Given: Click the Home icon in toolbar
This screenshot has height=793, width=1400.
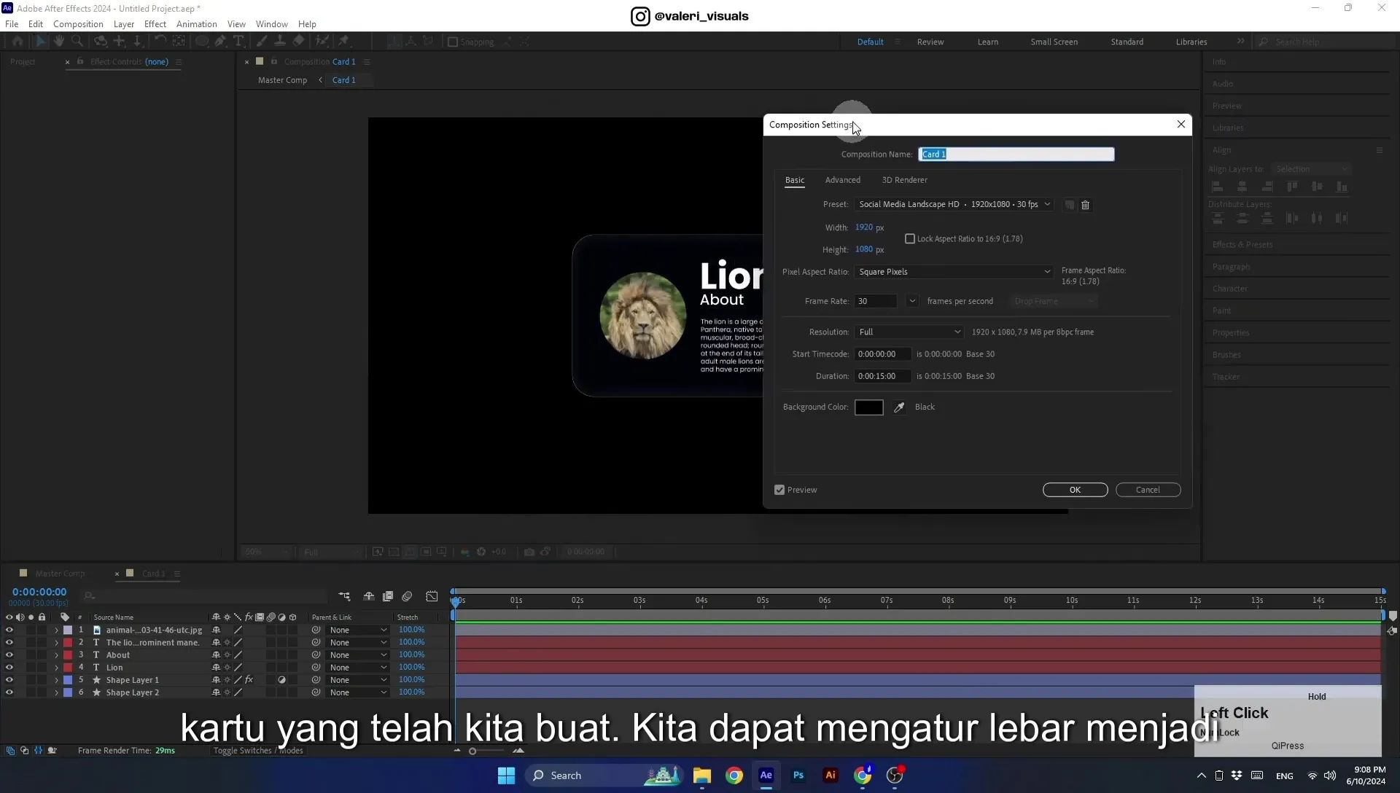Looking at the screenshot, I should pyautogui.click(x=17, y=42).
